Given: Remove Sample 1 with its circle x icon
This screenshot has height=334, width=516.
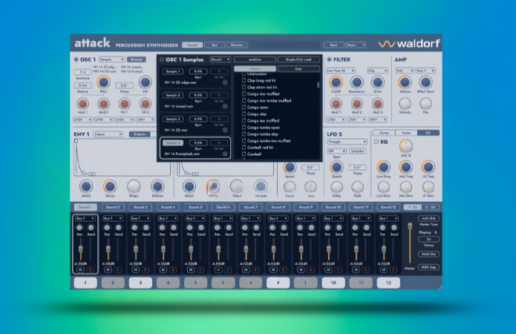Looking at the screenshot, I should pyautogui.click(x=225, y=82).
